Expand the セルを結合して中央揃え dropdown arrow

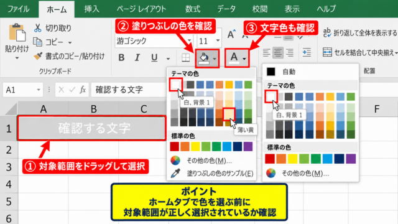396,53
